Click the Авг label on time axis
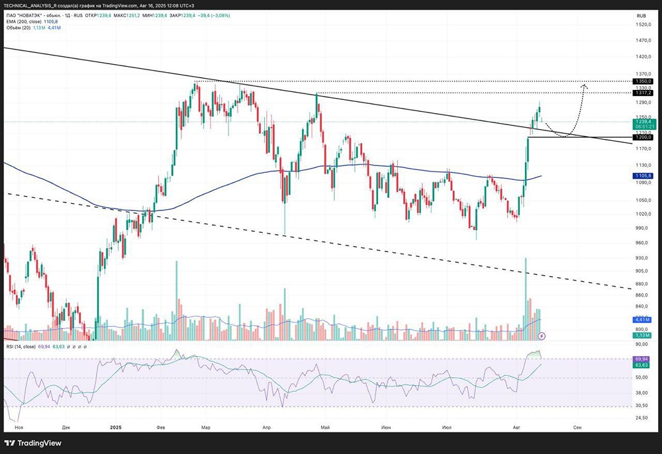 click(x=517, y=428)
